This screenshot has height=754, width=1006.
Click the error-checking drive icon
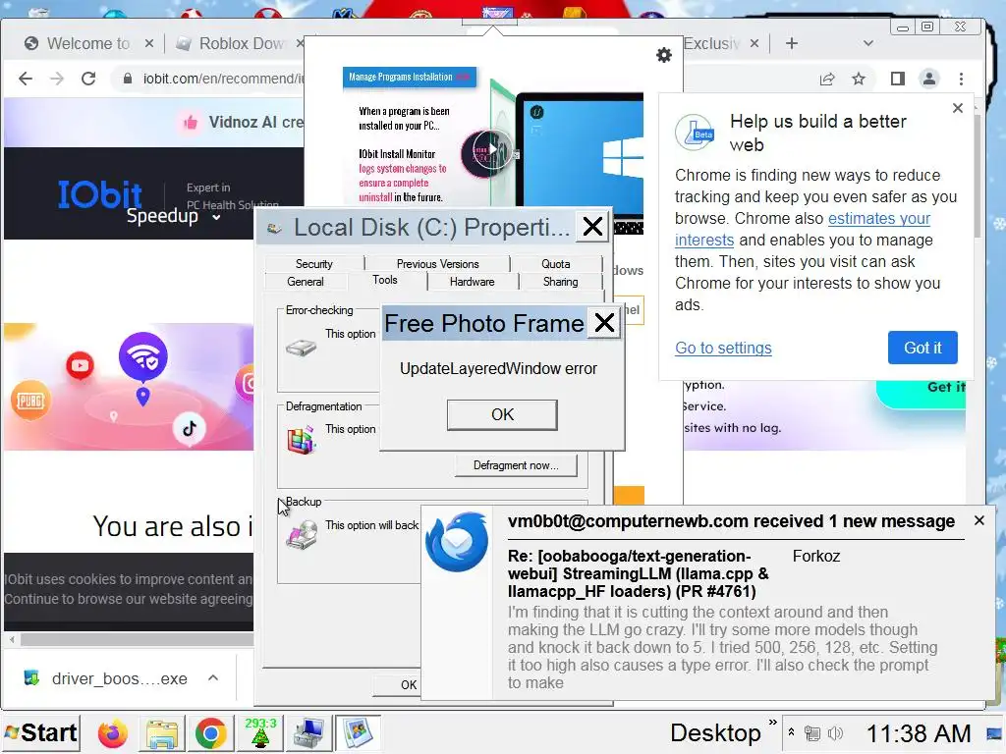[x=301, y=349]
